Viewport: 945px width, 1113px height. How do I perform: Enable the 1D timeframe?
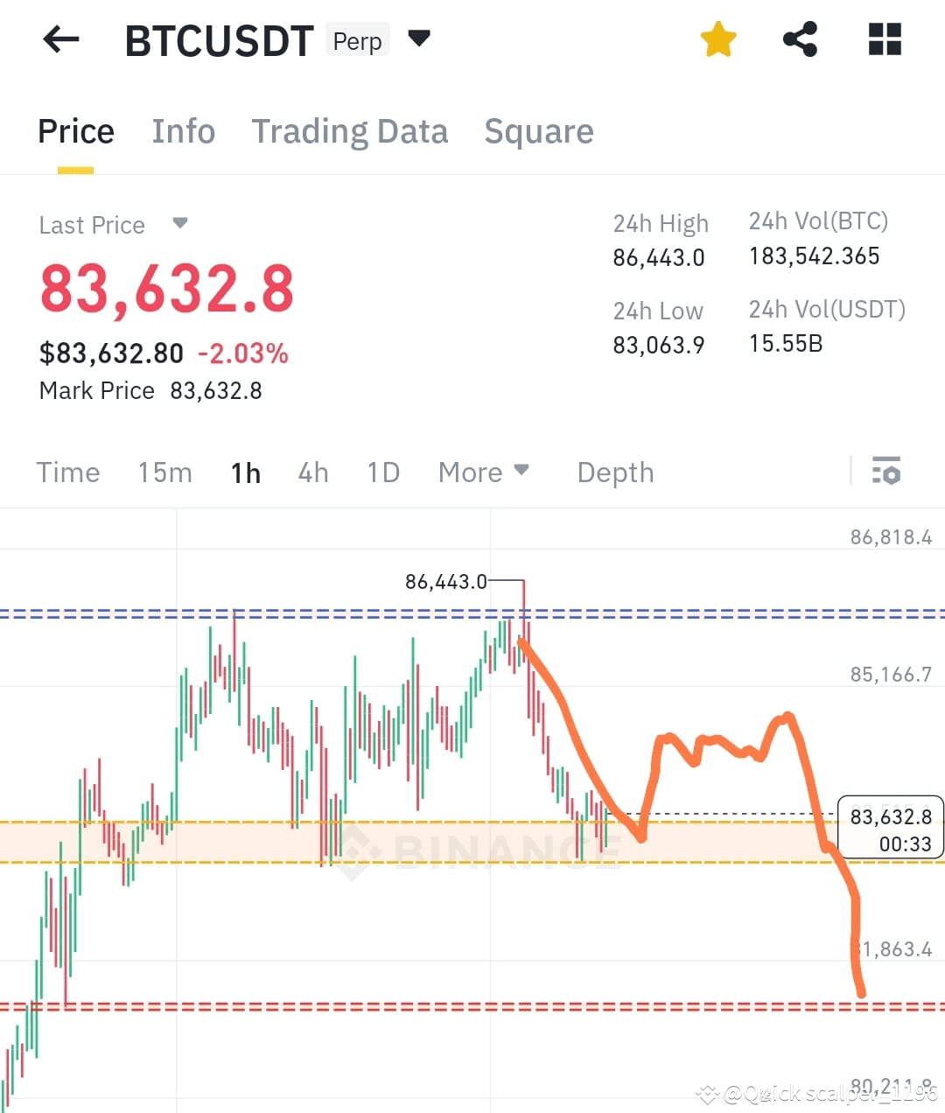[382, 472]
